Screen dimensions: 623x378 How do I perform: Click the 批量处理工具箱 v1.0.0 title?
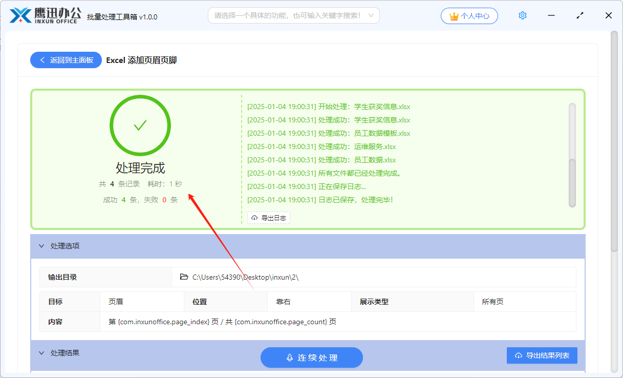coord(122,16)
